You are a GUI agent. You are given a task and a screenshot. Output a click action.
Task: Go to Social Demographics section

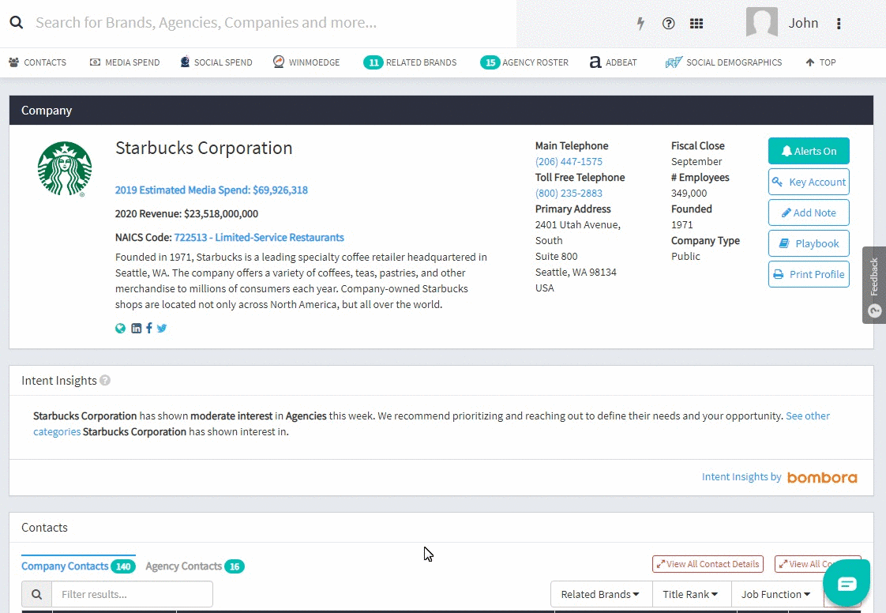[724, 62]
